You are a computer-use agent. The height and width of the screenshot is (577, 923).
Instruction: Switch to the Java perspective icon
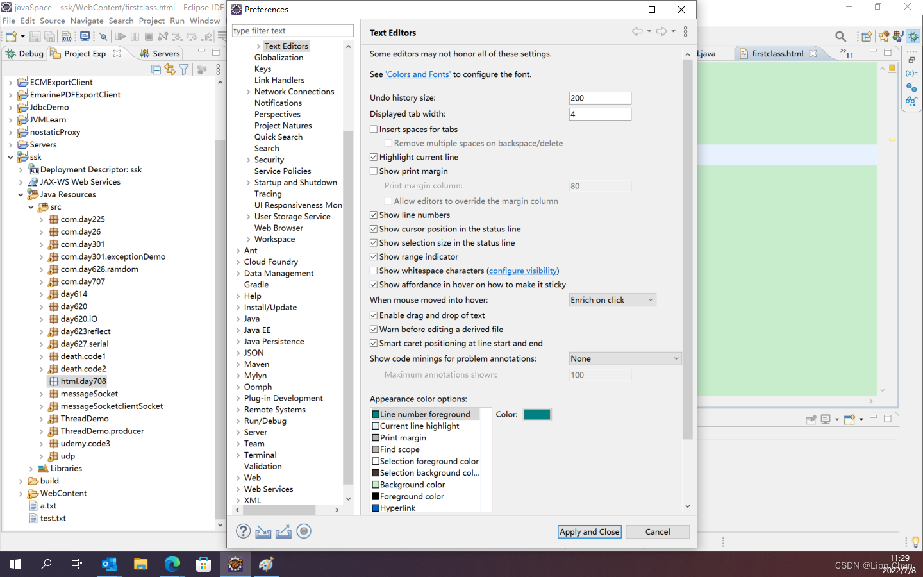(x=899, y=37)
